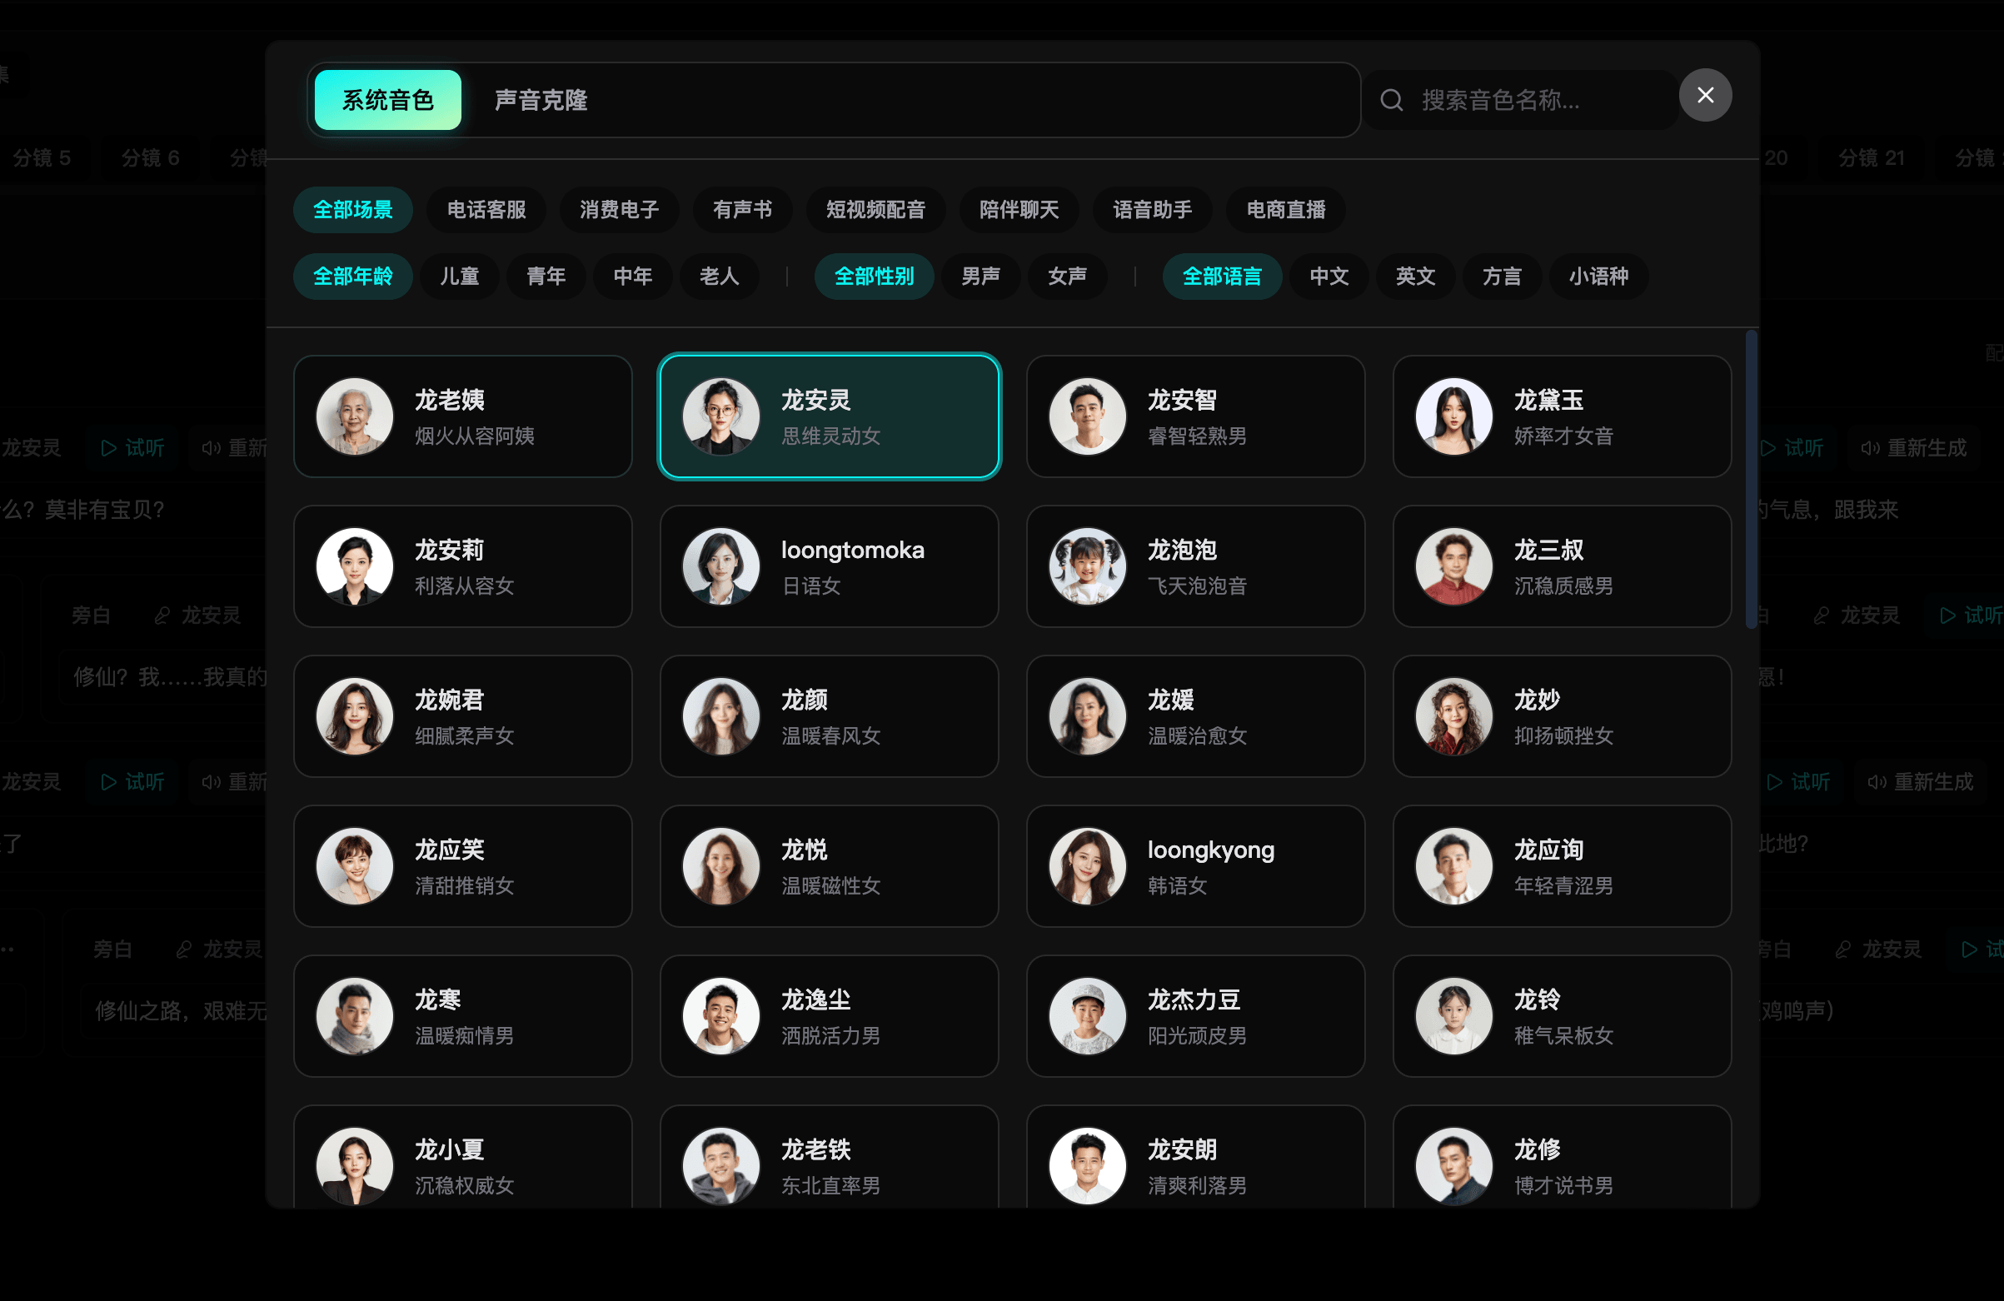Viewport: 2004px width, 1301px height.
Task: Filter voices by 女声
Action: tap(1068, 277)
